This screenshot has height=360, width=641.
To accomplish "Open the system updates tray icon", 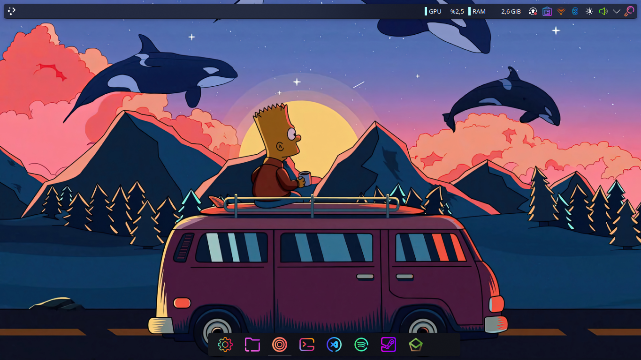I will point(533,11).
